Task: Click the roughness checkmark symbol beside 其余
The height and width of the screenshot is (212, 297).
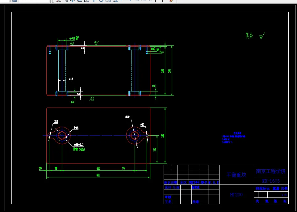Action: click(x=262, y=36)
